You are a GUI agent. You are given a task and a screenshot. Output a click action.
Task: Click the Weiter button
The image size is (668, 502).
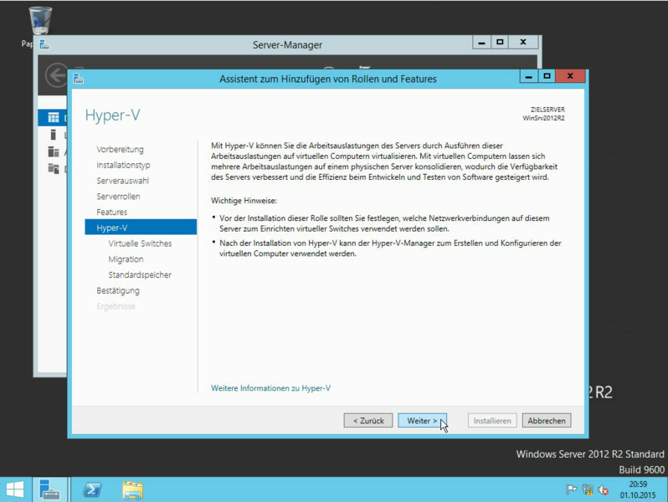point(422,421)
